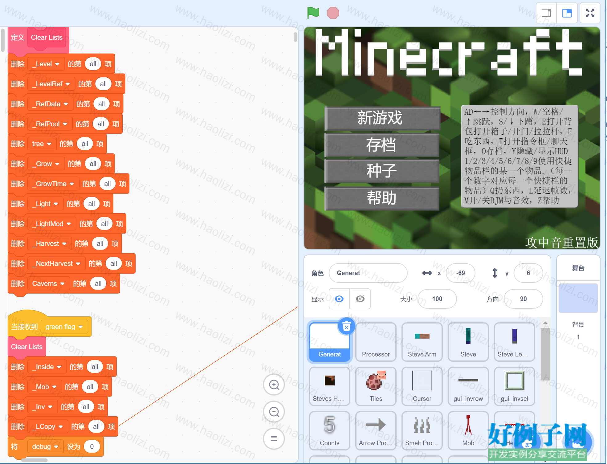607x464 pixels.
Task: Hide the sprite using the crossed-eye icon
Action: coord(360,299)
